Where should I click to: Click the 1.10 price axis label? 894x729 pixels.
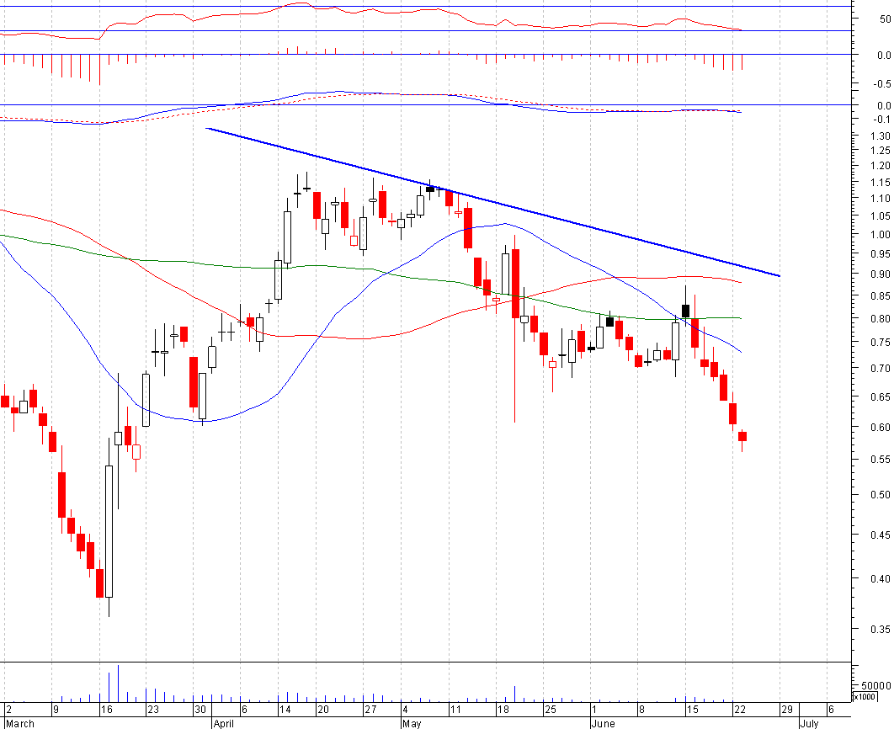pyautogui.click(x=881, y=199)
